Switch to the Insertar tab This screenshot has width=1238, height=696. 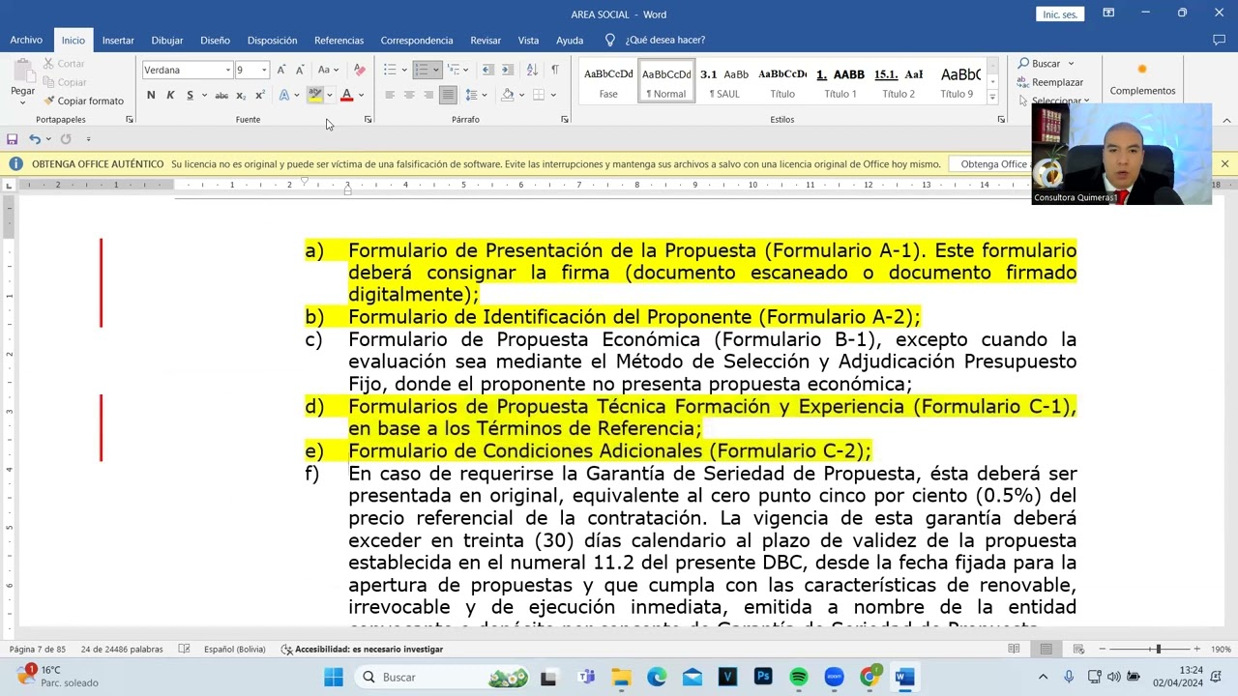118,40
